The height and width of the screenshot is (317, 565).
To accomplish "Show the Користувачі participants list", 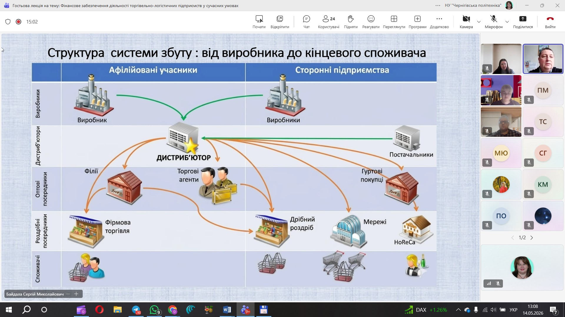I will coord(329,22).
